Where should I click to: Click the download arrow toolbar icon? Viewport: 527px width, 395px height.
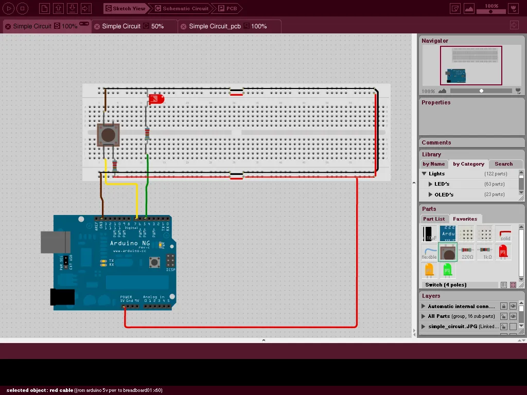click(72, 8)
